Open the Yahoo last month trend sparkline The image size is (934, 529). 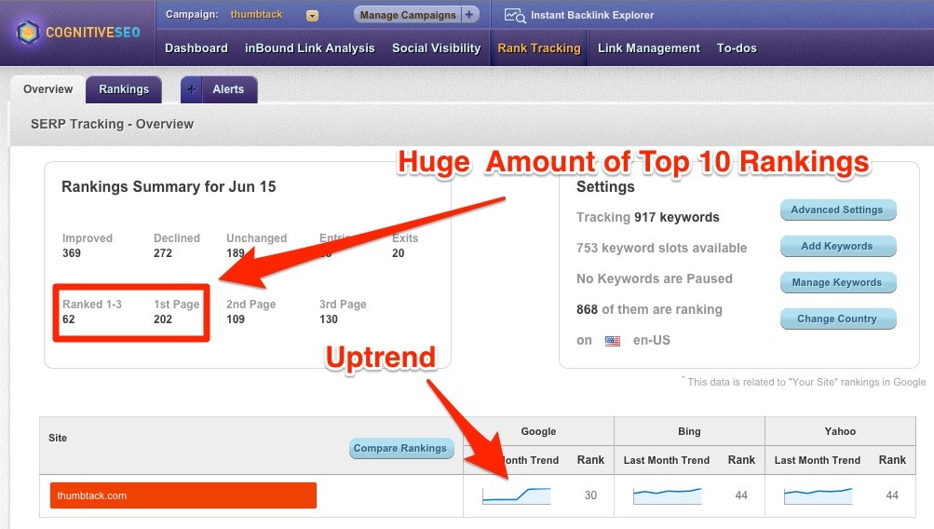click(818, 495)
